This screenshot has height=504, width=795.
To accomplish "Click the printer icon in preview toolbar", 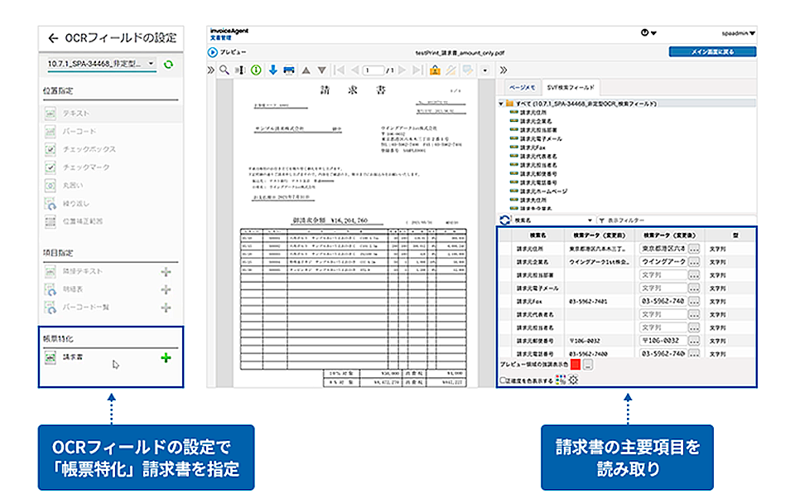I will pos(289,70).
